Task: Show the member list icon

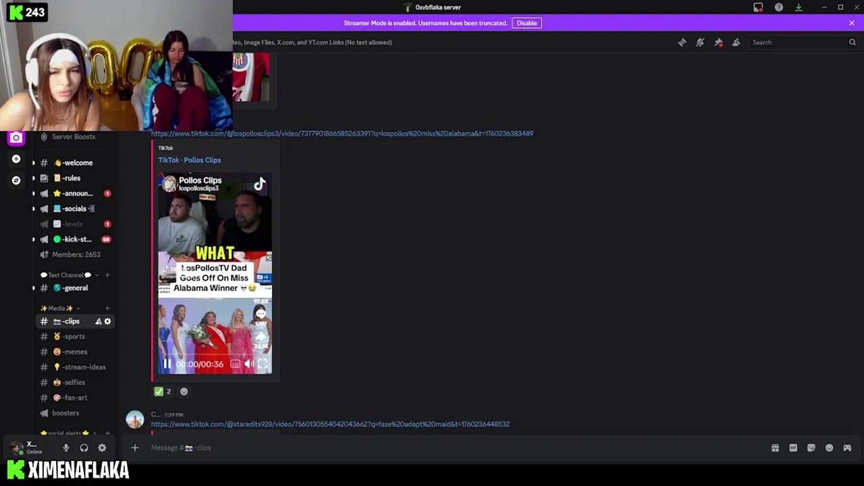Action: click(736, 43)
